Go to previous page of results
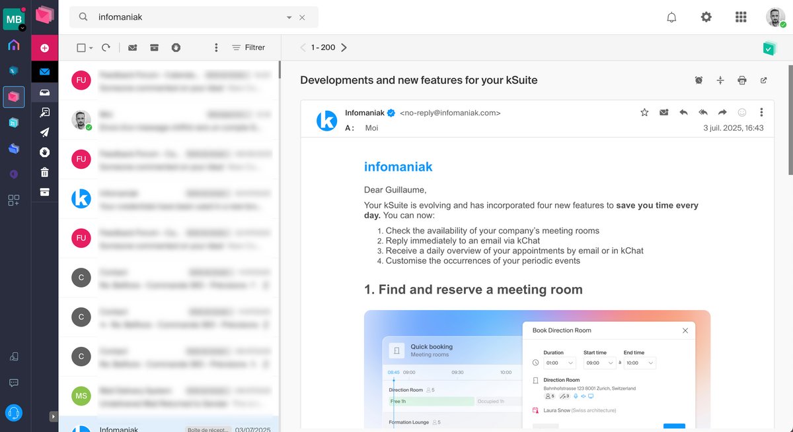793x432 pixels. pos(303,47)
